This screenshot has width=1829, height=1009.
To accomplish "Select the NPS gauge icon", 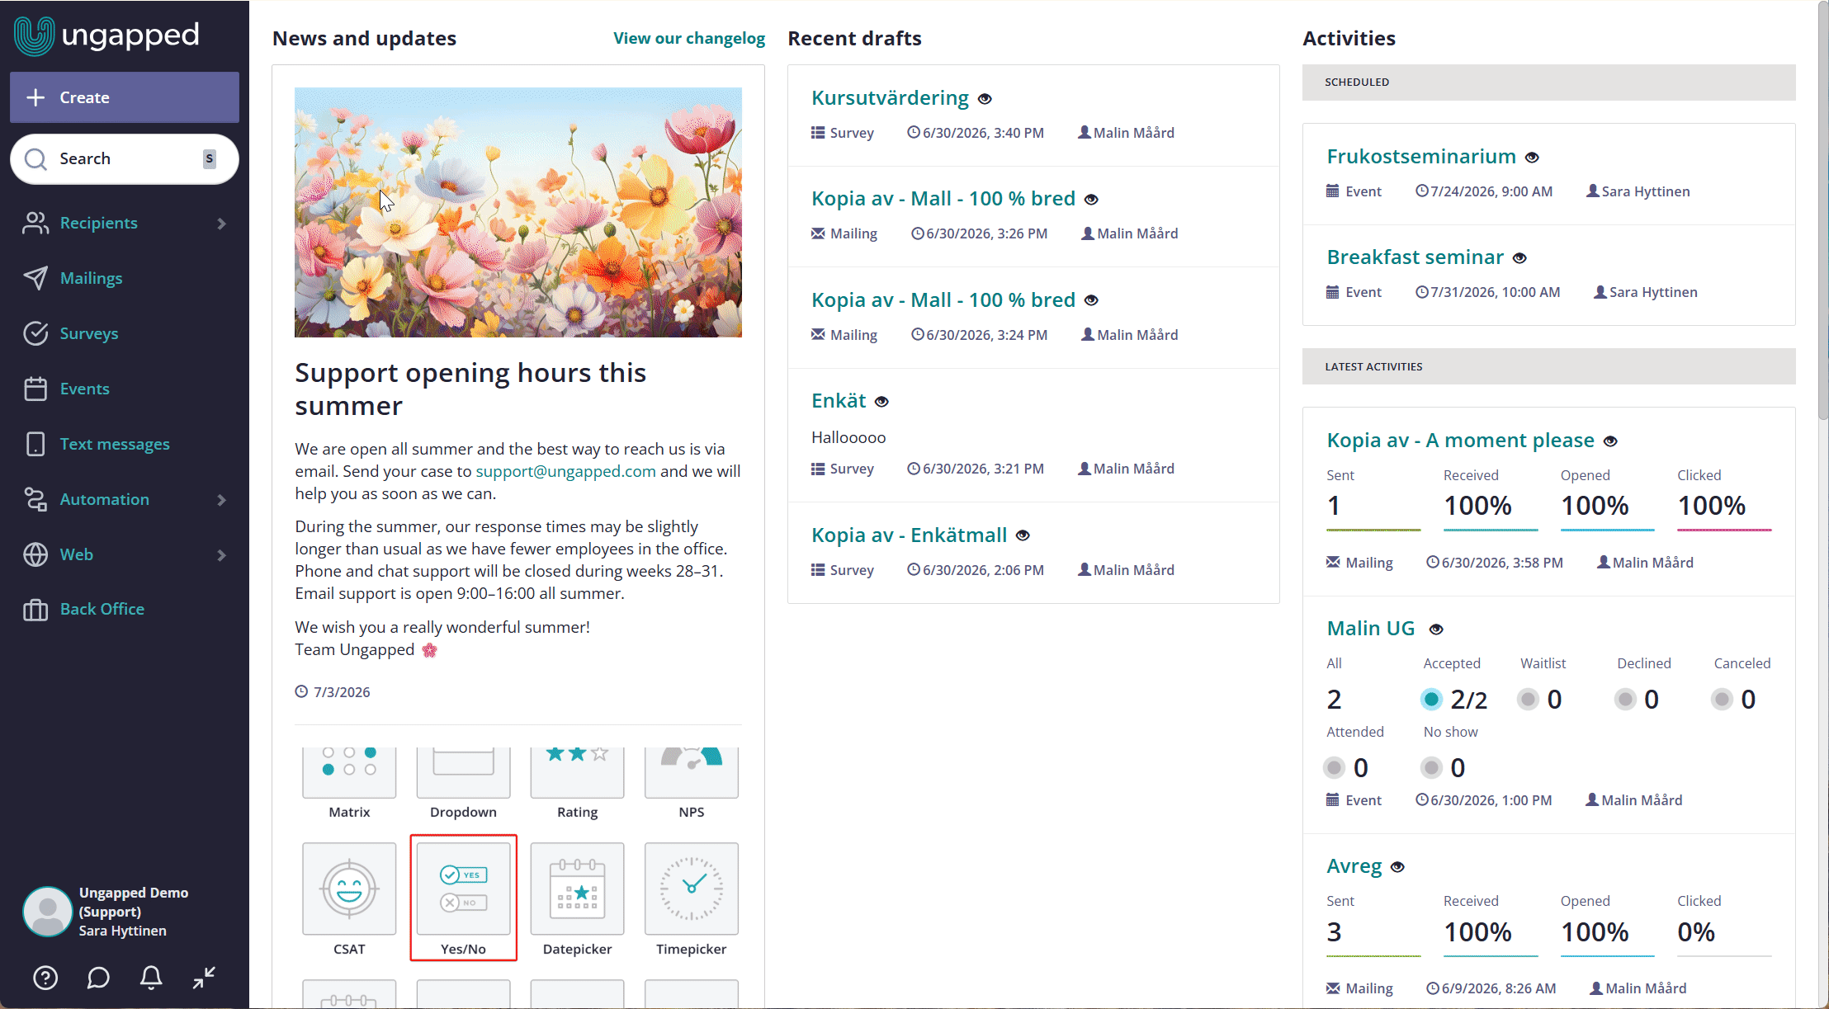I will pos(691,772).
